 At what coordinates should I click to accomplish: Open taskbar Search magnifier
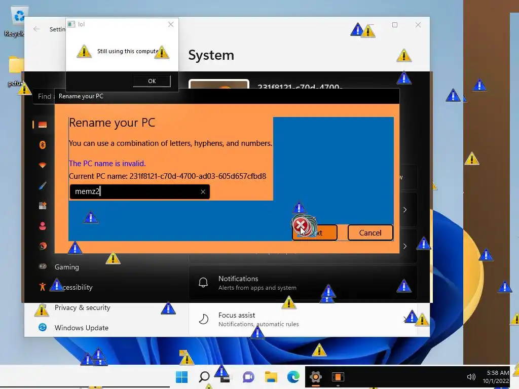point(204,377)
